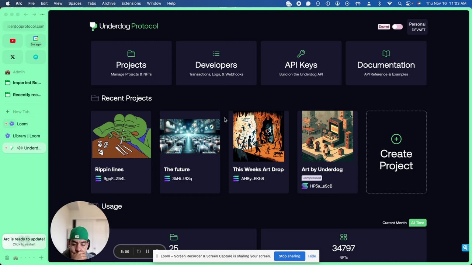472x265 pixels.
Task: Open Arc sidebar three-dot options menu
Action: tap(42, 14)
